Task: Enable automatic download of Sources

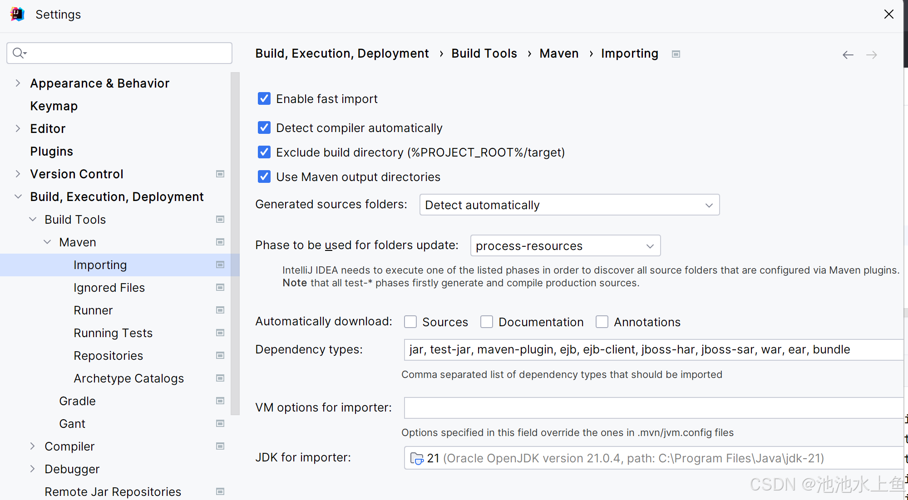Action: (410, 322)
